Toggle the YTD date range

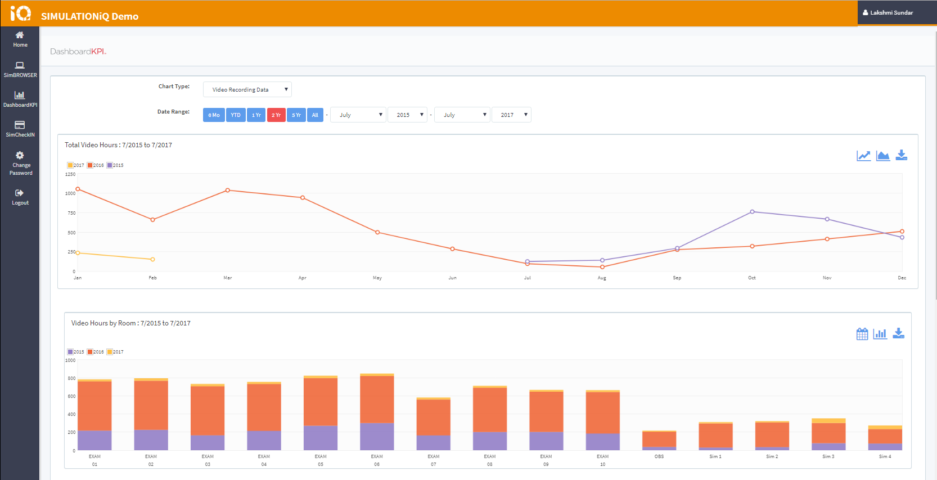coord(236,115)
